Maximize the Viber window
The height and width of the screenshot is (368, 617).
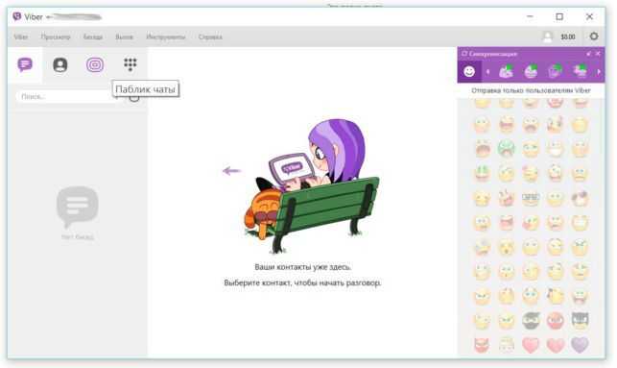(x=559, y=16)
